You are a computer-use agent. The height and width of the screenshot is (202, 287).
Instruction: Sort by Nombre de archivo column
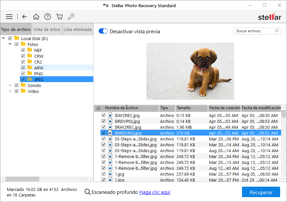(x=127, y=108)
